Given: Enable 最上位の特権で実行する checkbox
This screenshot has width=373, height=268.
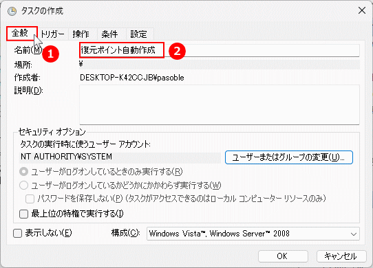Looking at the screenshot, I should (x=23, y=214).
